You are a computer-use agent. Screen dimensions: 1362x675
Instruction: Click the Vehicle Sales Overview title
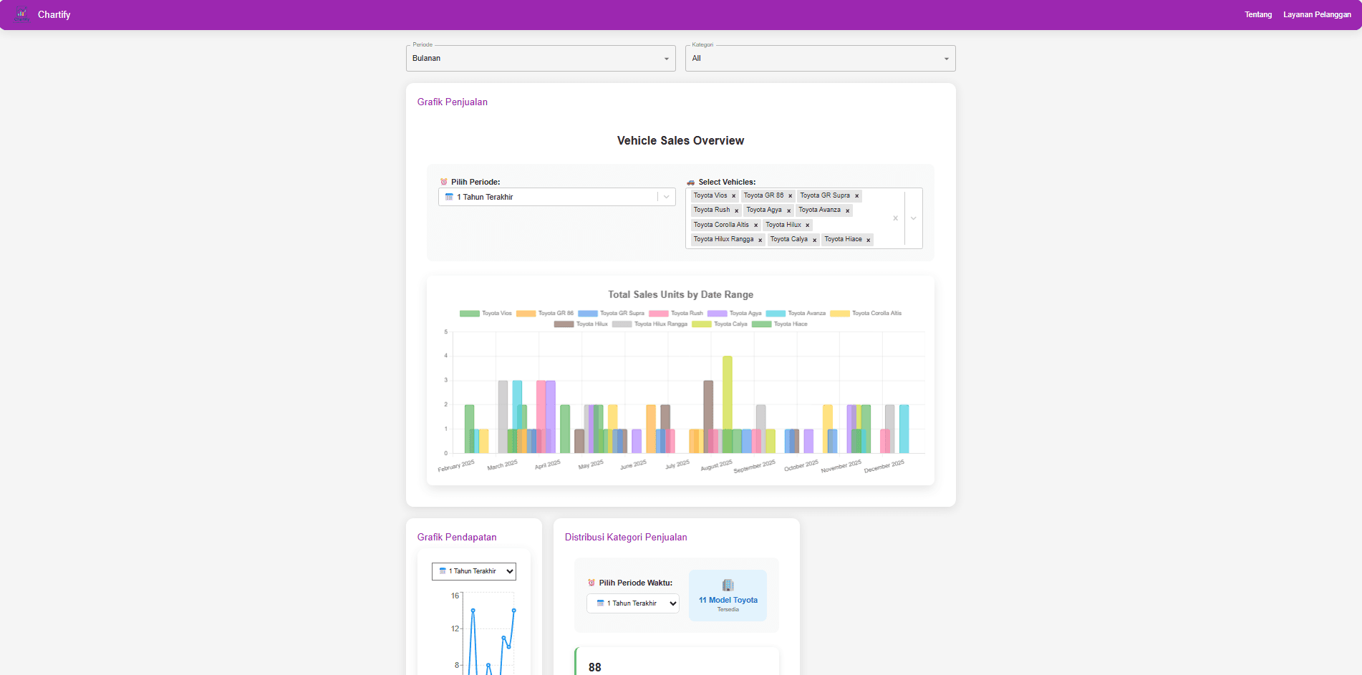click(x=680, y=141)
